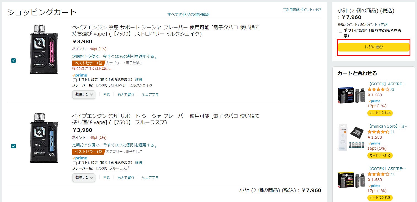The image size is (417, 202).
Task: Open the quantity dropdown for the strawberry item
Action: click(x=84, y=94)
